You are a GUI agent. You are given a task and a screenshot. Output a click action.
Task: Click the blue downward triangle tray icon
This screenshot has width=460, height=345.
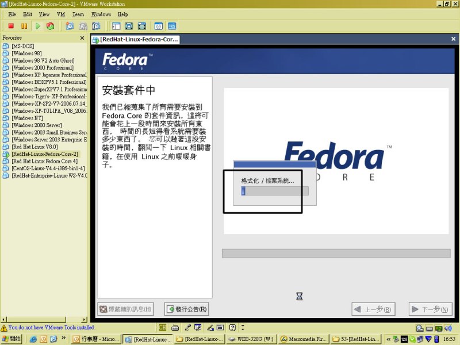(x=428, y=339)
